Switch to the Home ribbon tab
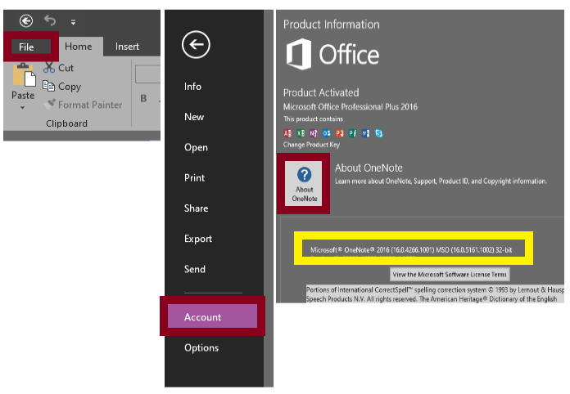 coord(78,47)
